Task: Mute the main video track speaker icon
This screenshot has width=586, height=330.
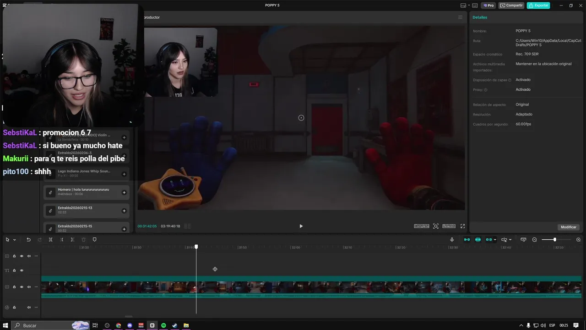Action: [29, 287]
